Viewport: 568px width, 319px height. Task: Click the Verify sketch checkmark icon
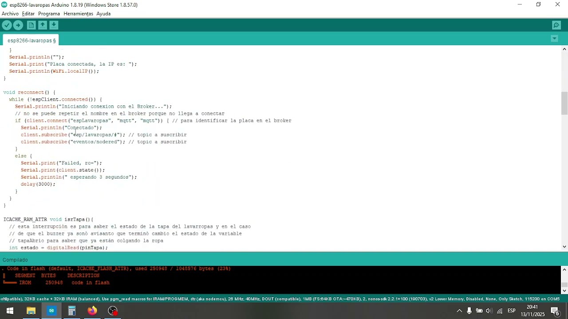7,25
